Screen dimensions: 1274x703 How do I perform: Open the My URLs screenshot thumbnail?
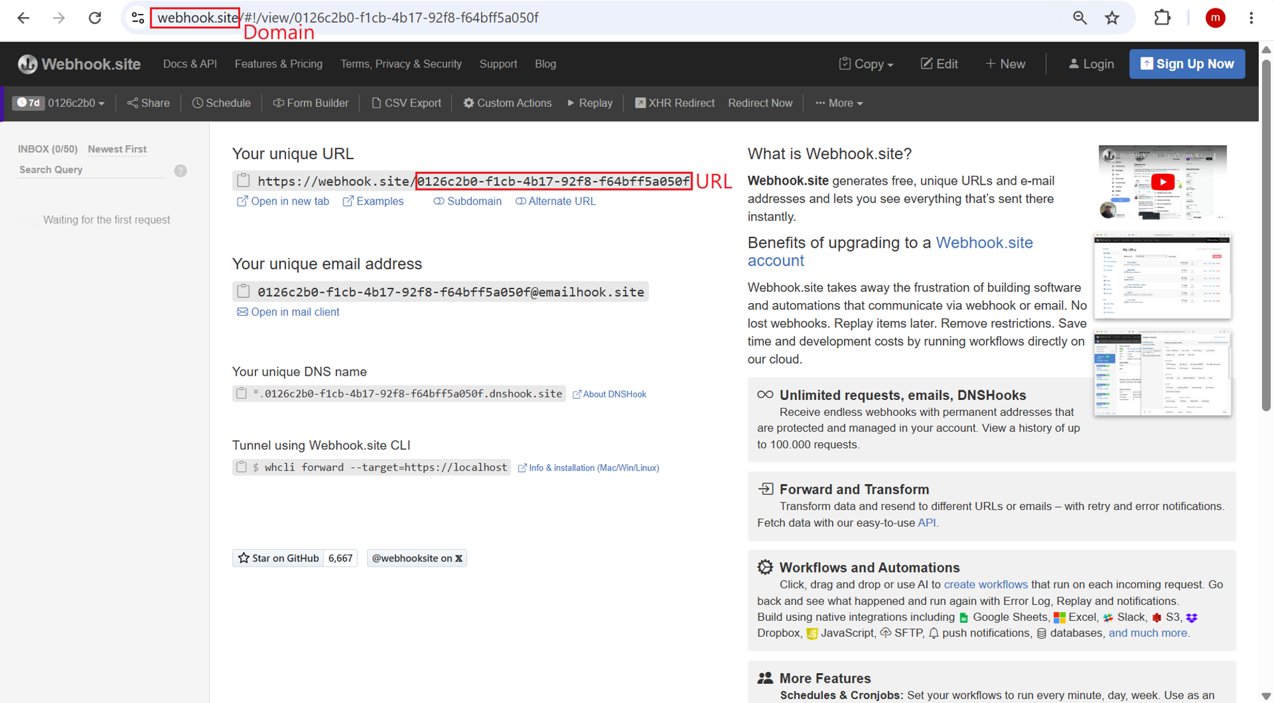[x=1163, y=276]
